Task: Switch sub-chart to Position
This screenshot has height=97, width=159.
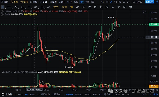Action: pyautogui.click(x=79, y=94)
